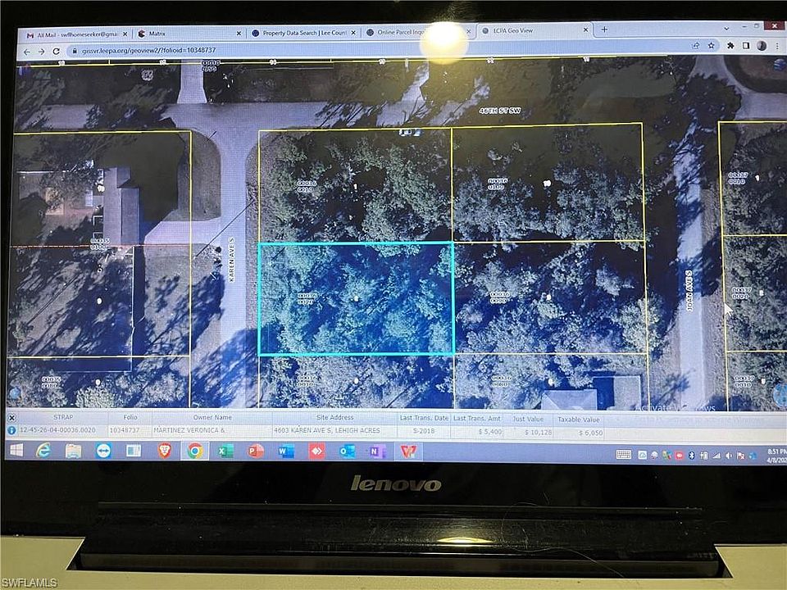Image resolution: width=787 pixels, height=590 pixels.
Task: Click the parcel east of highlighted lot
Action: (x=549, y=298)
